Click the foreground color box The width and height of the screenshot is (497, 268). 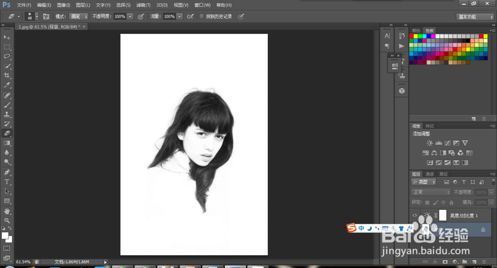pos(5,236)
